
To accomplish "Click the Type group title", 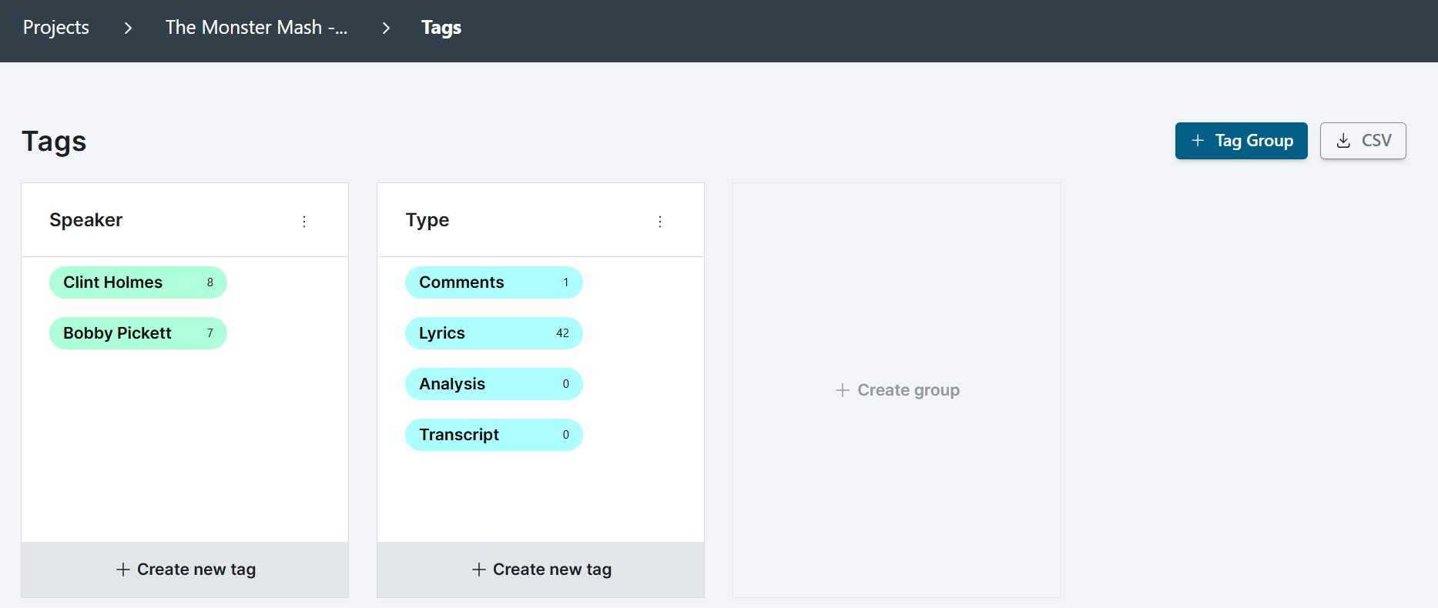I will pos(427,220).
